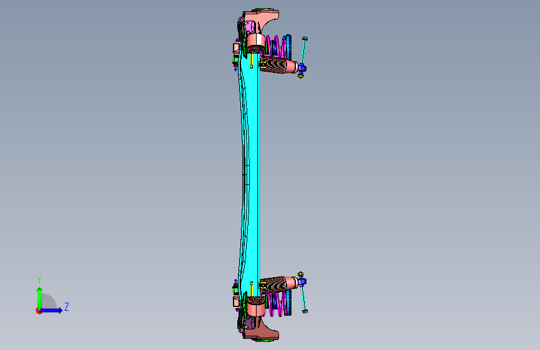The width and height of the screenshot is (540, 350).
Task: Click the red origin dot of the triad
Action: coord(39,311)
